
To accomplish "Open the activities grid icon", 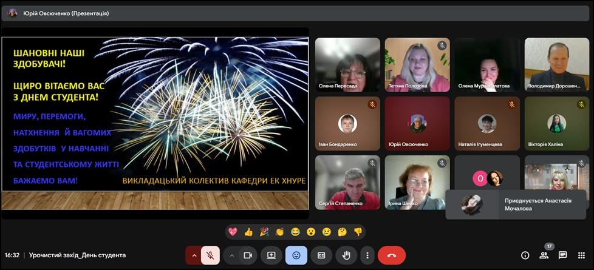I will point(581,255).
